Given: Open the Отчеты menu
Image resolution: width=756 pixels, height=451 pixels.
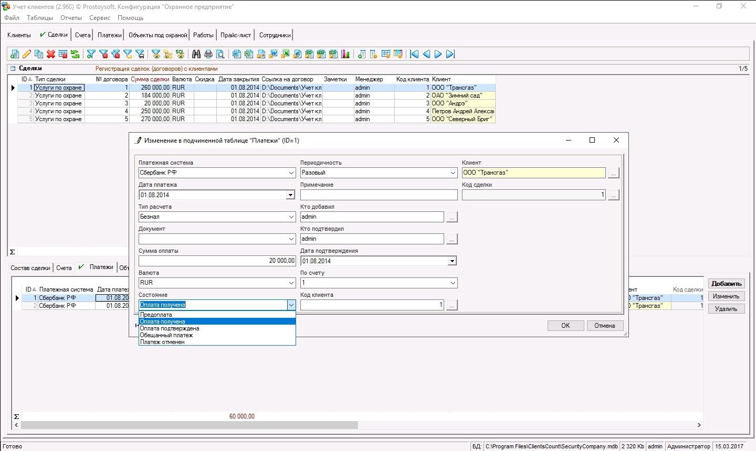Looking at the screenshot, I should click(71, 18).
